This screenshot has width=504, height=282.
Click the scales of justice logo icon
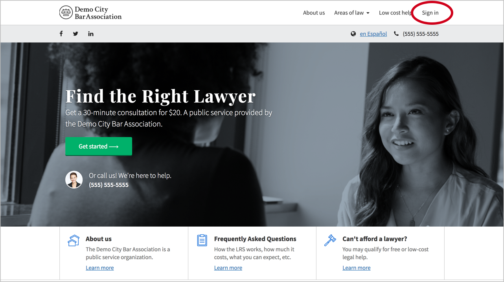[x=66, y=13]
